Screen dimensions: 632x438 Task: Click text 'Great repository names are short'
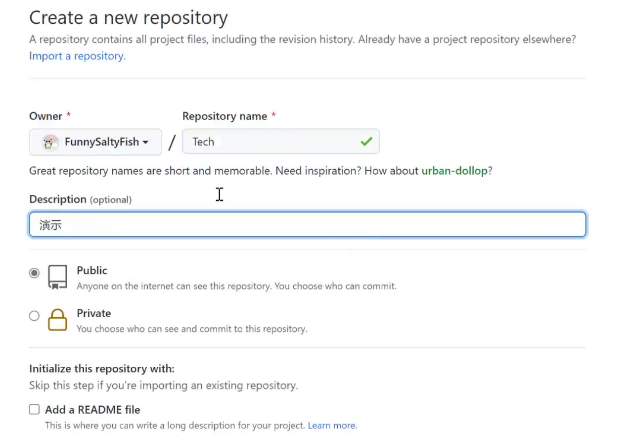click(x=261, y=171)
